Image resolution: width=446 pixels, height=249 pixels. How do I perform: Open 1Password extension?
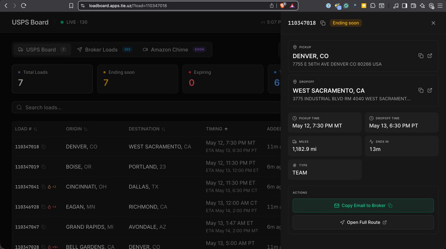pos(329,6)
